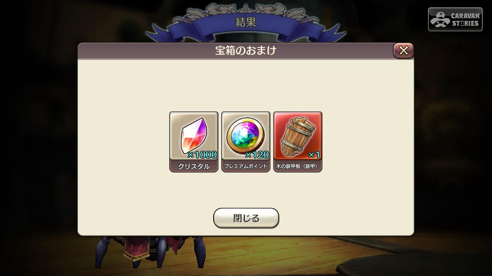Click the CARAVAN STORIES logo text
The width and height of the screenshot is (492, 276).
465,20
